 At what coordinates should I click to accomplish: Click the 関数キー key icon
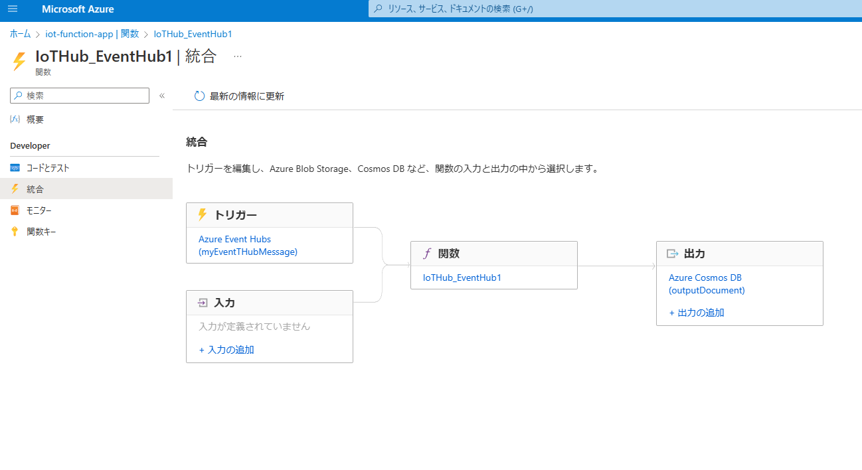tap(15, 232)
